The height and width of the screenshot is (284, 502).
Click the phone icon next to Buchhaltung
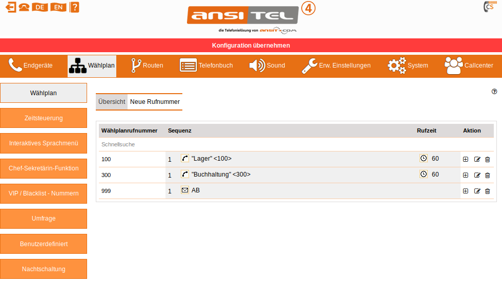(185, 174)
